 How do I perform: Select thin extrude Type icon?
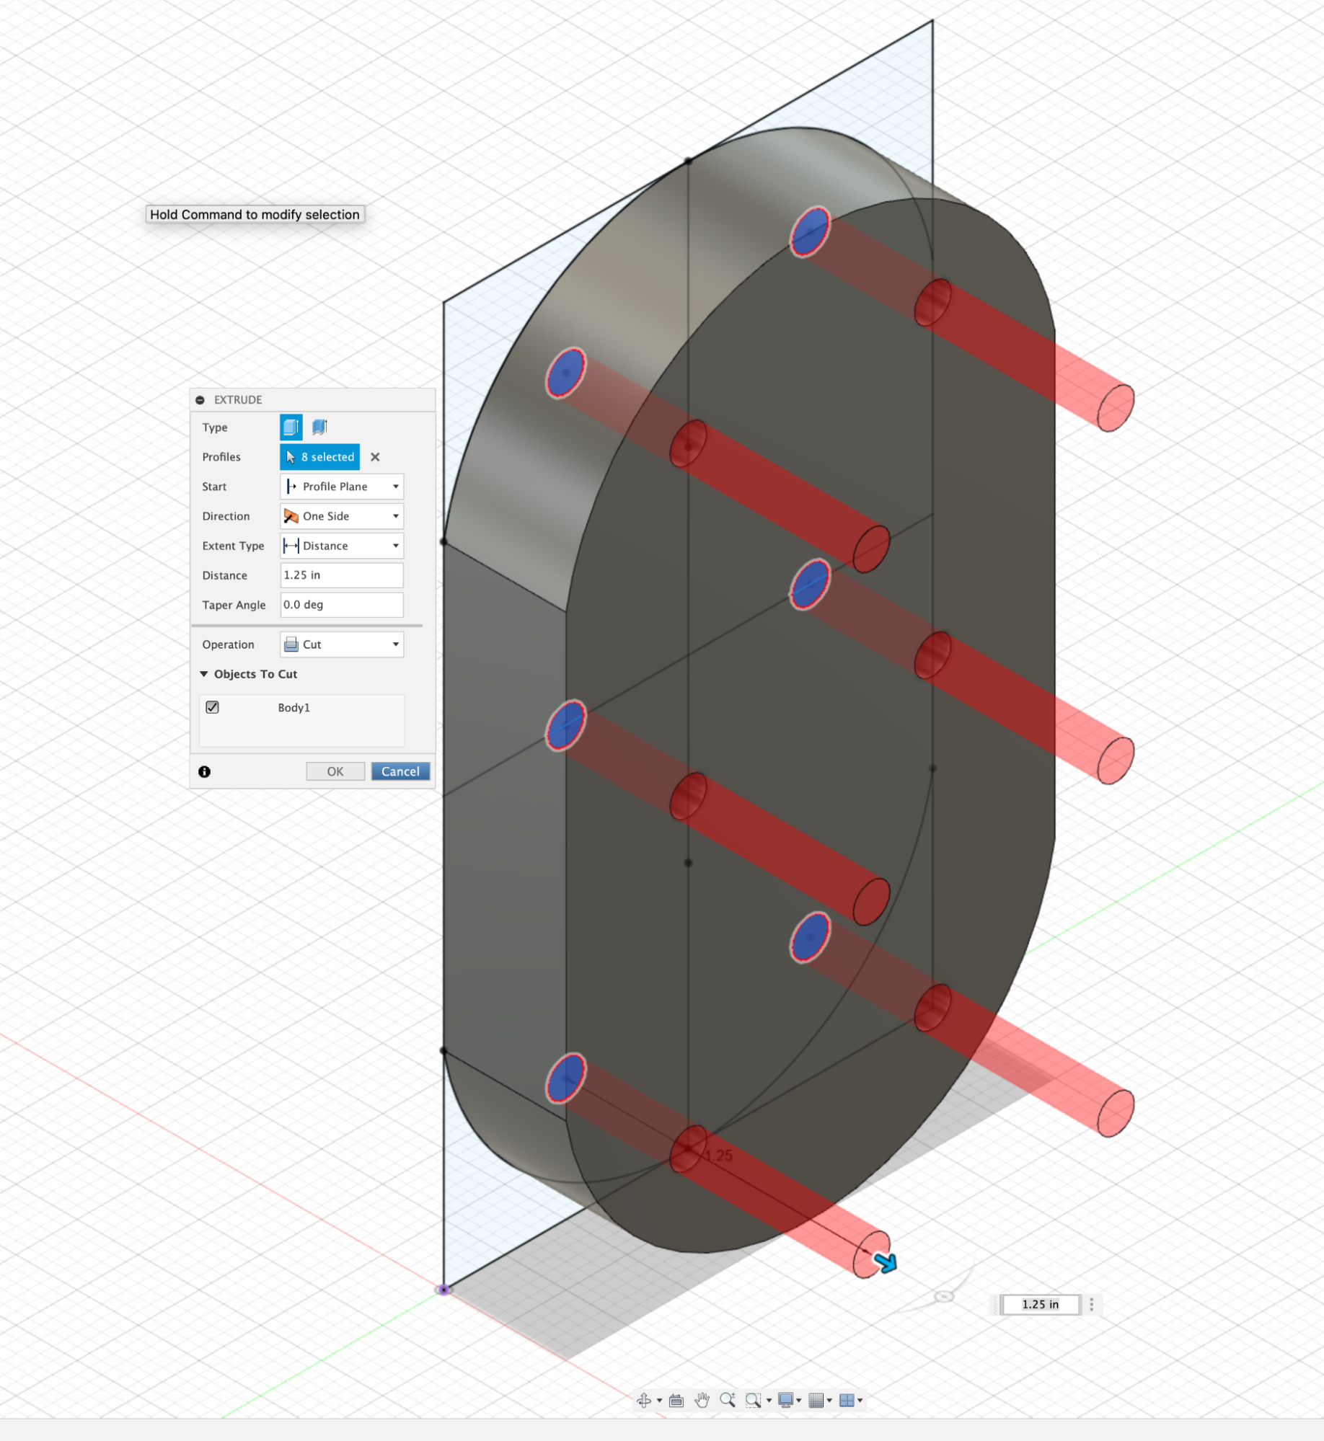[x=319, y=427]
